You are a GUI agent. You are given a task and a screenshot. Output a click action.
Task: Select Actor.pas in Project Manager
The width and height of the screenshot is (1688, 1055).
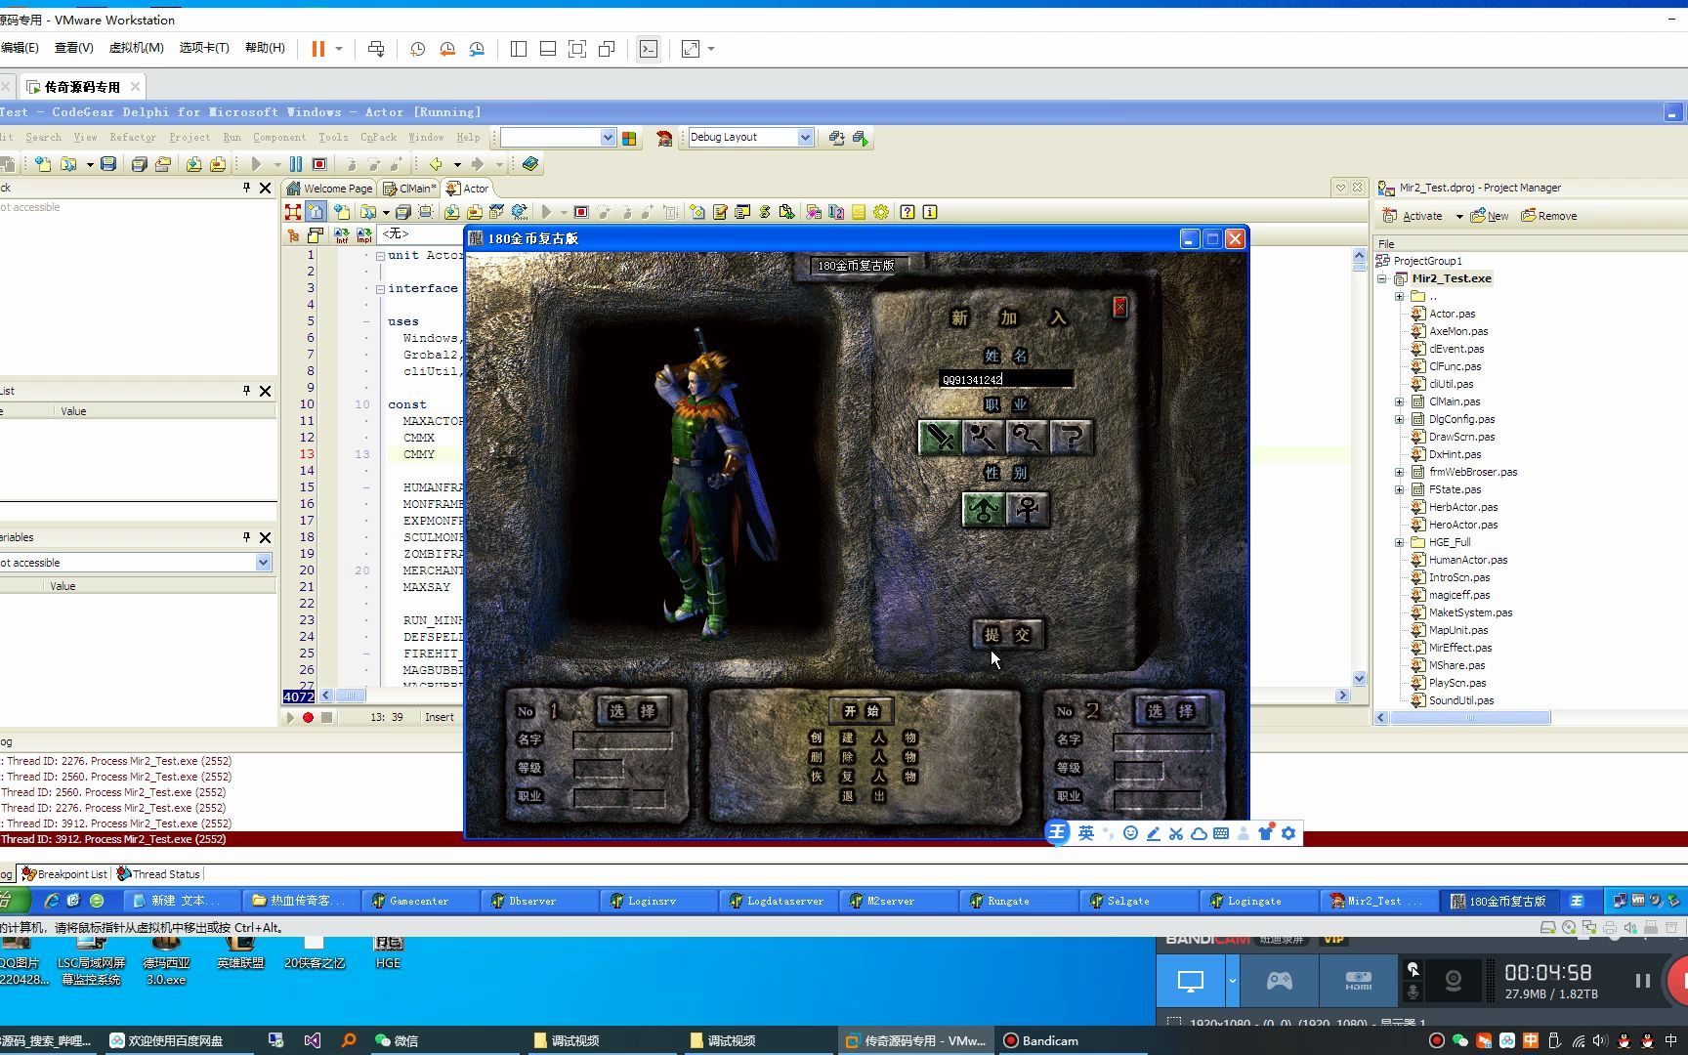[x=1452, y=314]
